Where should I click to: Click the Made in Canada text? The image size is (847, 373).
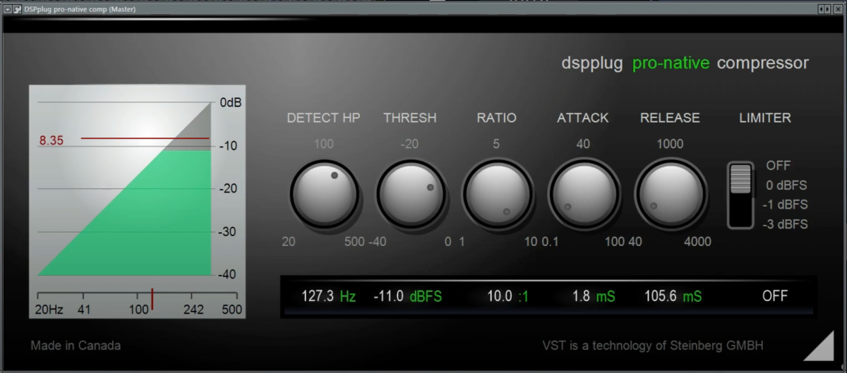76,346
